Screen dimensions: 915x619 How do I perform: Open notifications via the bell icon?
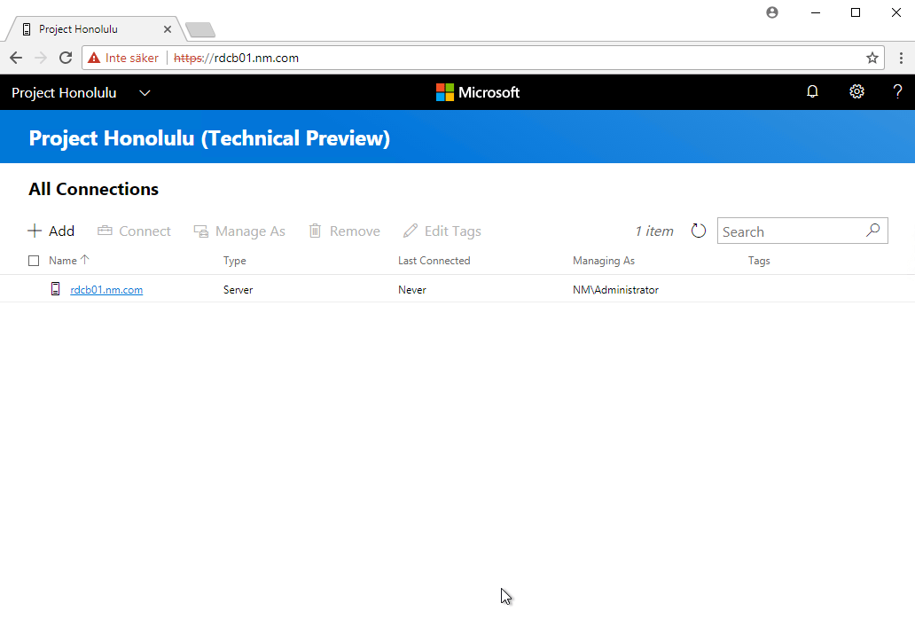[x=812, y=91]
